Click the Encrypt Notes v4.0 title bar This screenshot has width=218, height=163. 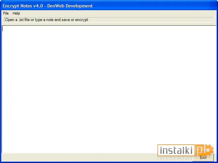tap(109, 6)
